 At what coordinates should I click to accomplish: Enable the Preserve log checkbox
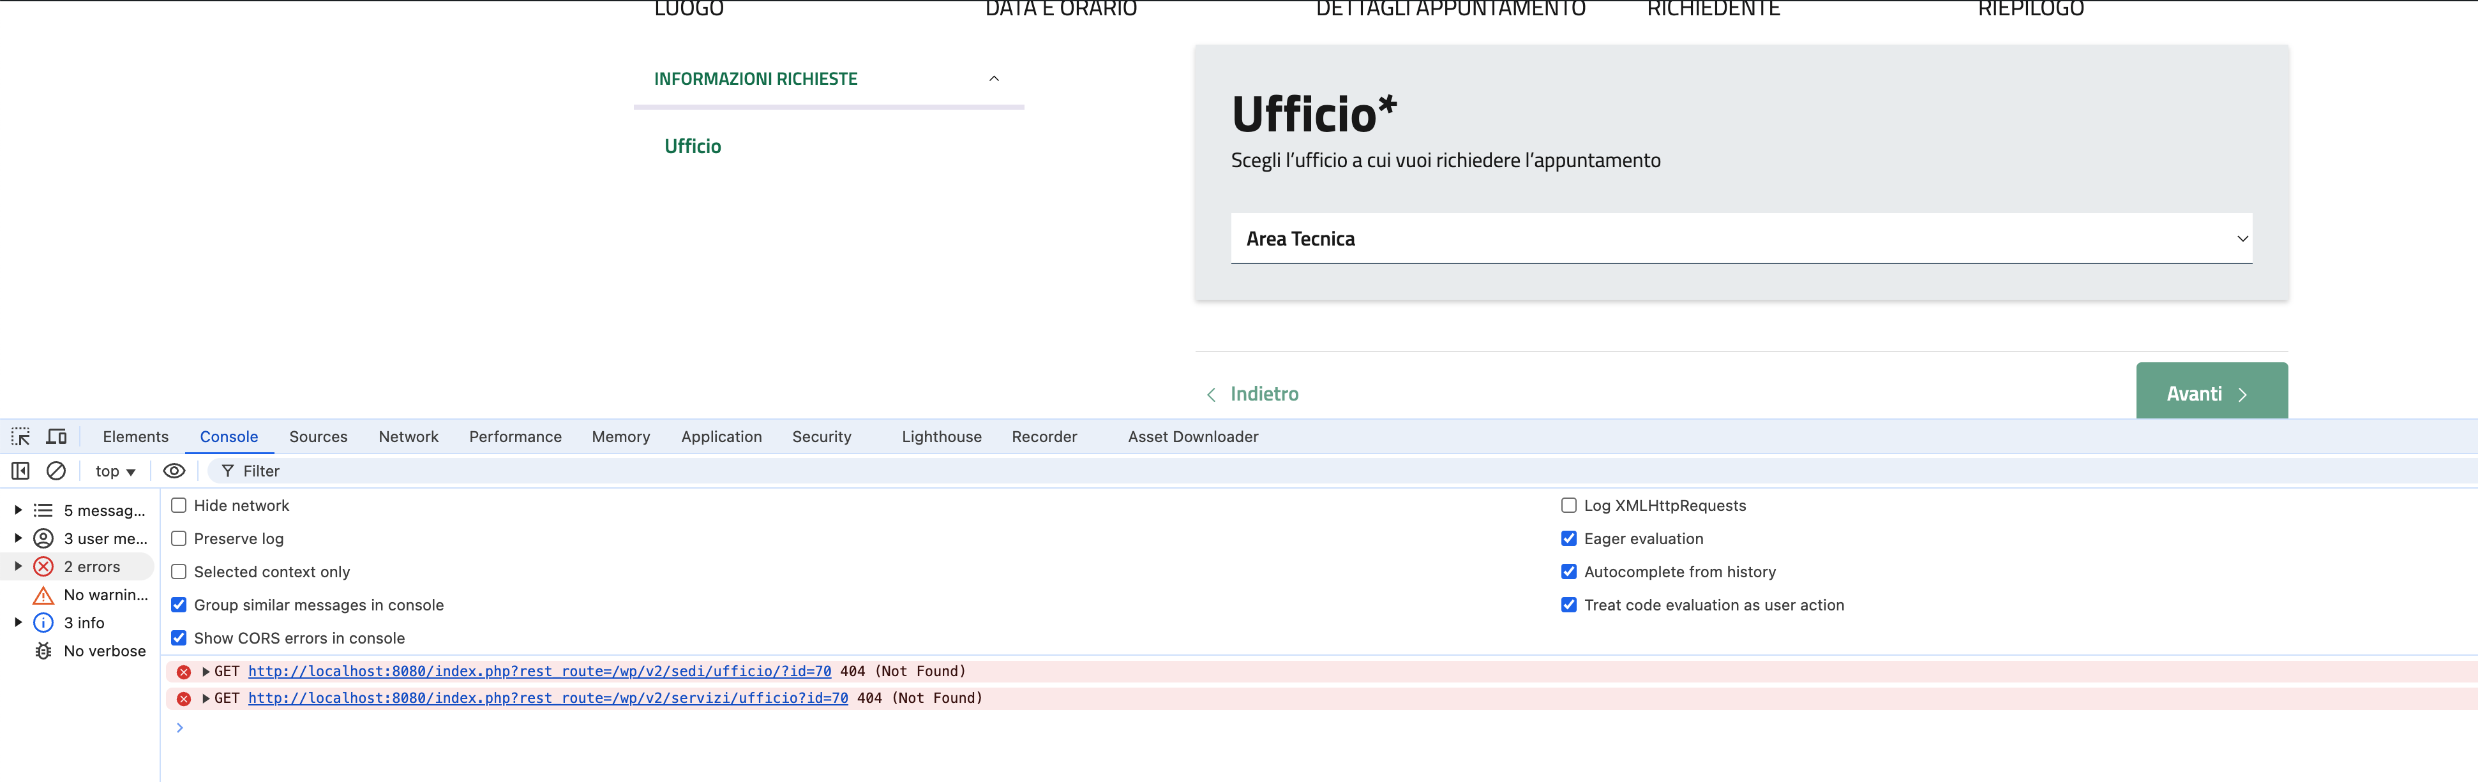[179, 539]
